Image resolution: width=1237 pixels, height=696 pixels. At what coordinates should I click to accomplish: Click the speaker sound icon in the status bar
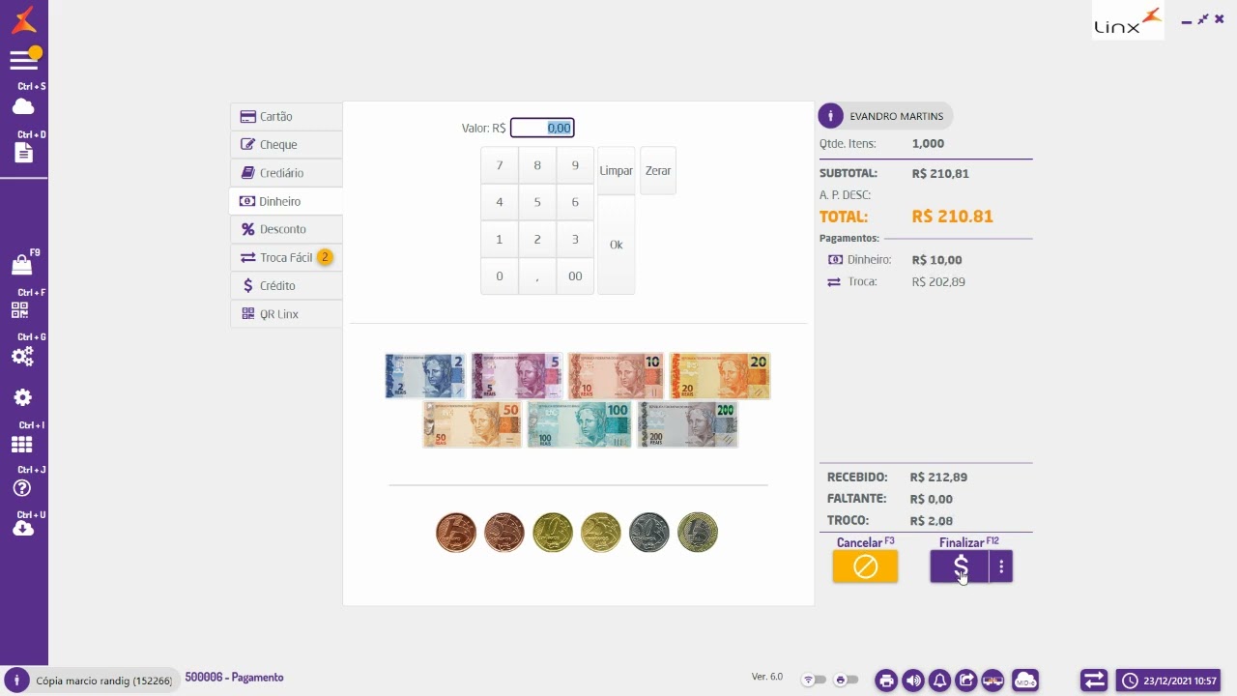point(913,681)
